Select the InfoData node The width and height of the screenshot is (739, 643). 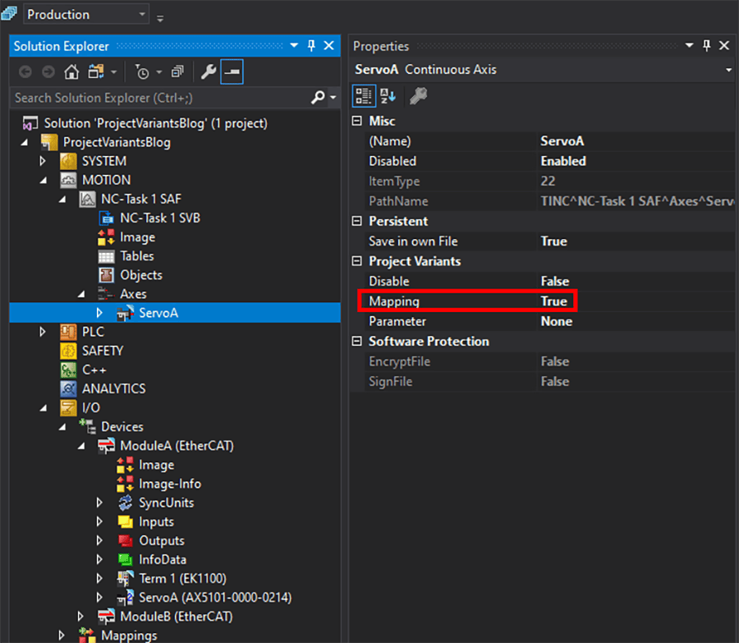(162, 559)
